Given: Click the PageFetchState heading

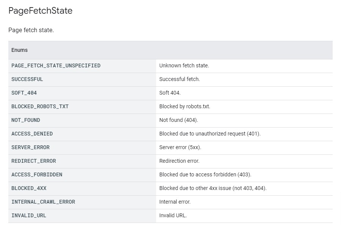Looking at the screenshot, I should coord(40,11).
